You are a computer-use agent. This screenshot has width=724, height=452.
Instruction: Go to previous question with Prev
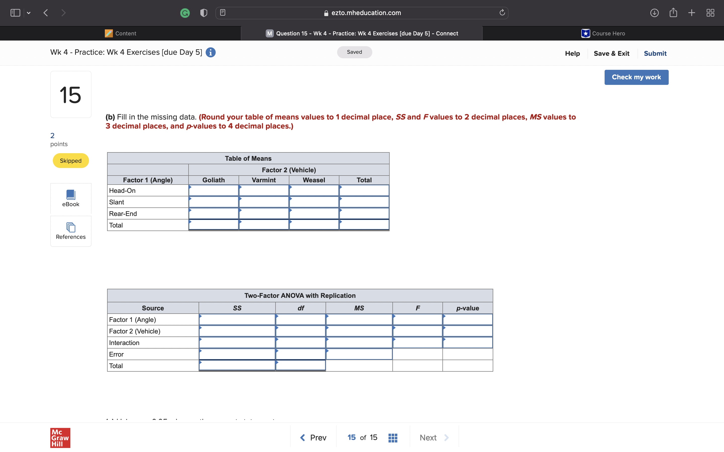pyautogui.click(x=313, y=438)
